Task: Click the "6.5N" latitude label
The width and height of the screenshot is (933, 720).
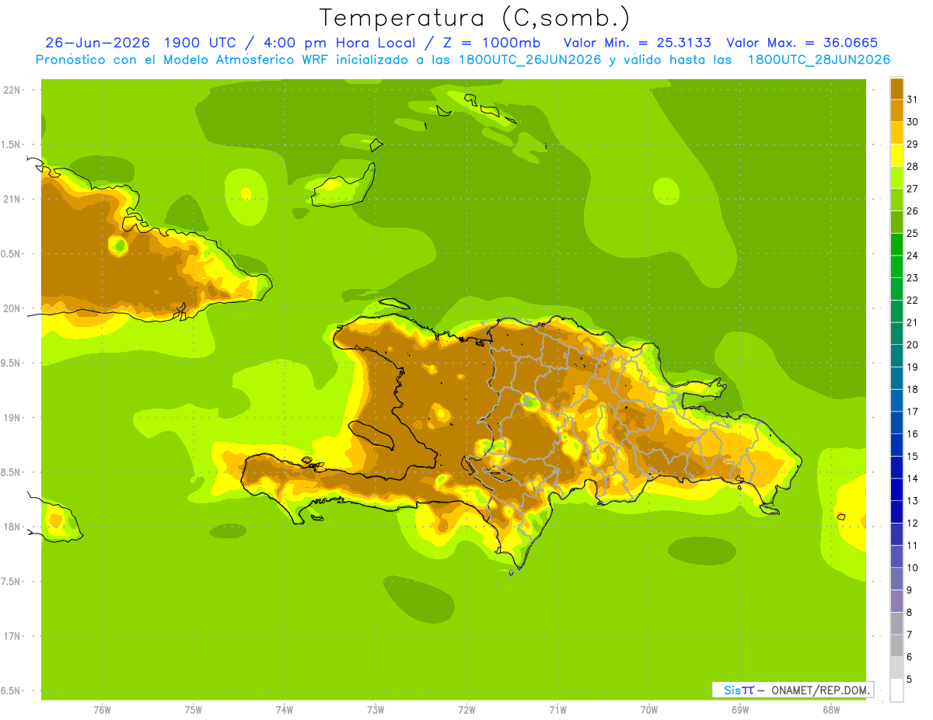Action: (11, 690)
